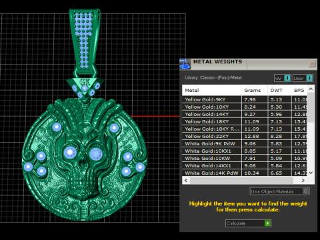The width and height of the screenshot is (320, 240).
Task: Click the 5.17 DWT cell
Action: point(279,151)
